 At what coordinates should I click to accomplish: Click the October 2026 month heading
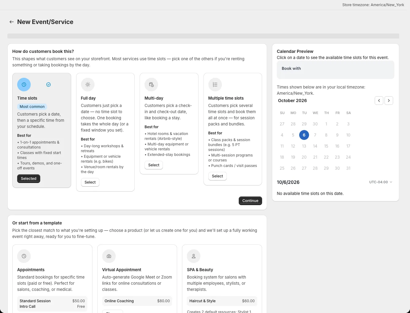[x=292, y=101]
